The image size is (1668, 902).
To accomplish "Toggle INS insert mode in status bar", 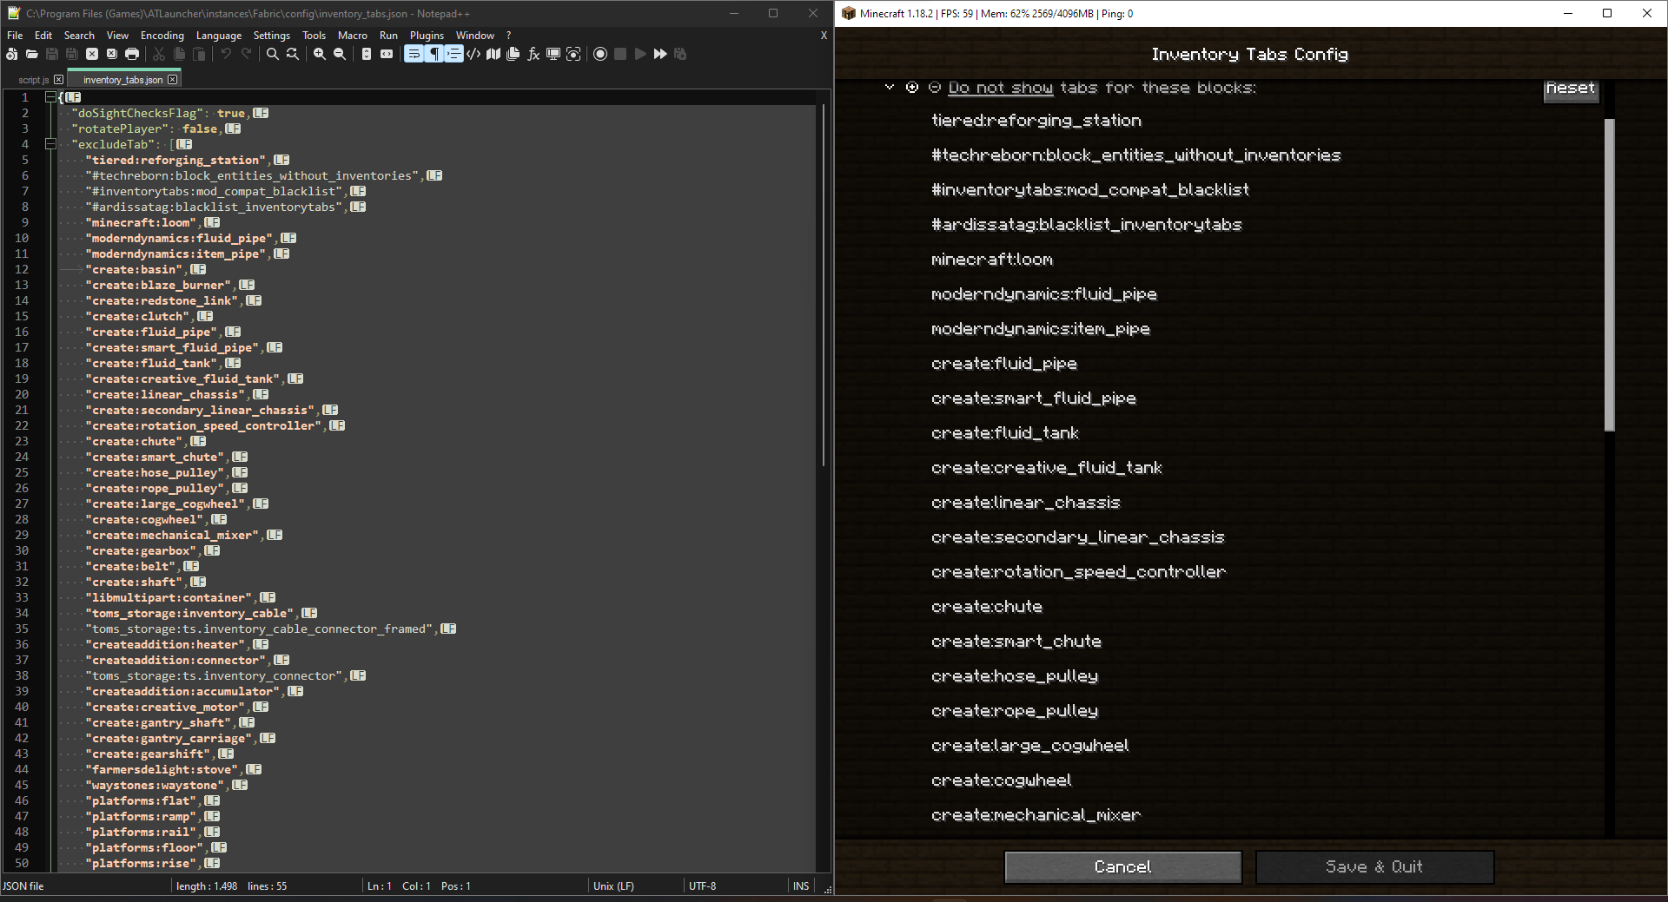I will [x=801, y=886].
